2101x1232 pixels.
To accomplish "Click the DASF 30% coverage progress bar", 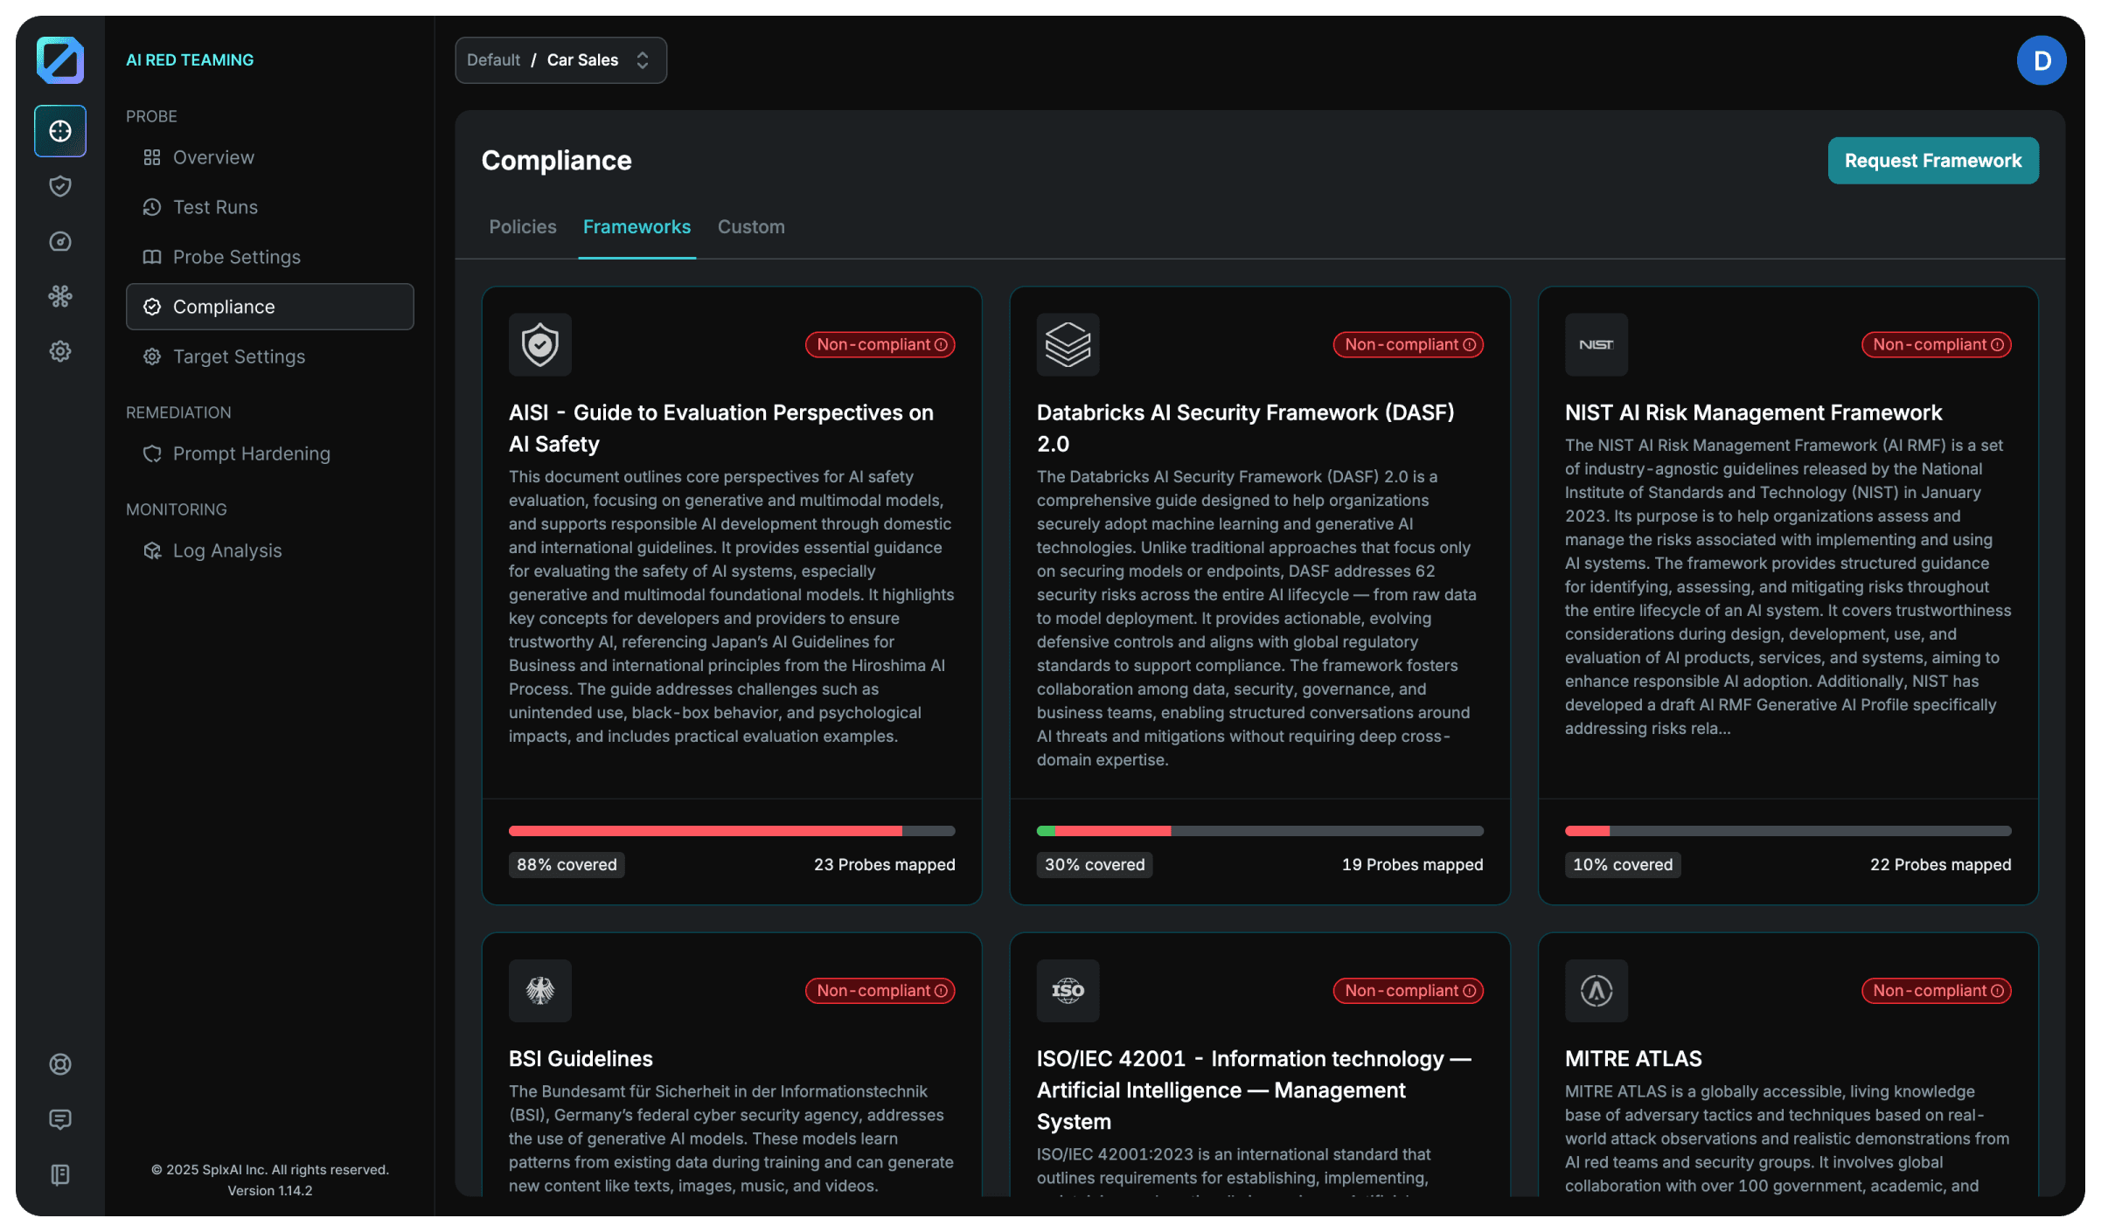I will (x=1259, y=830).
